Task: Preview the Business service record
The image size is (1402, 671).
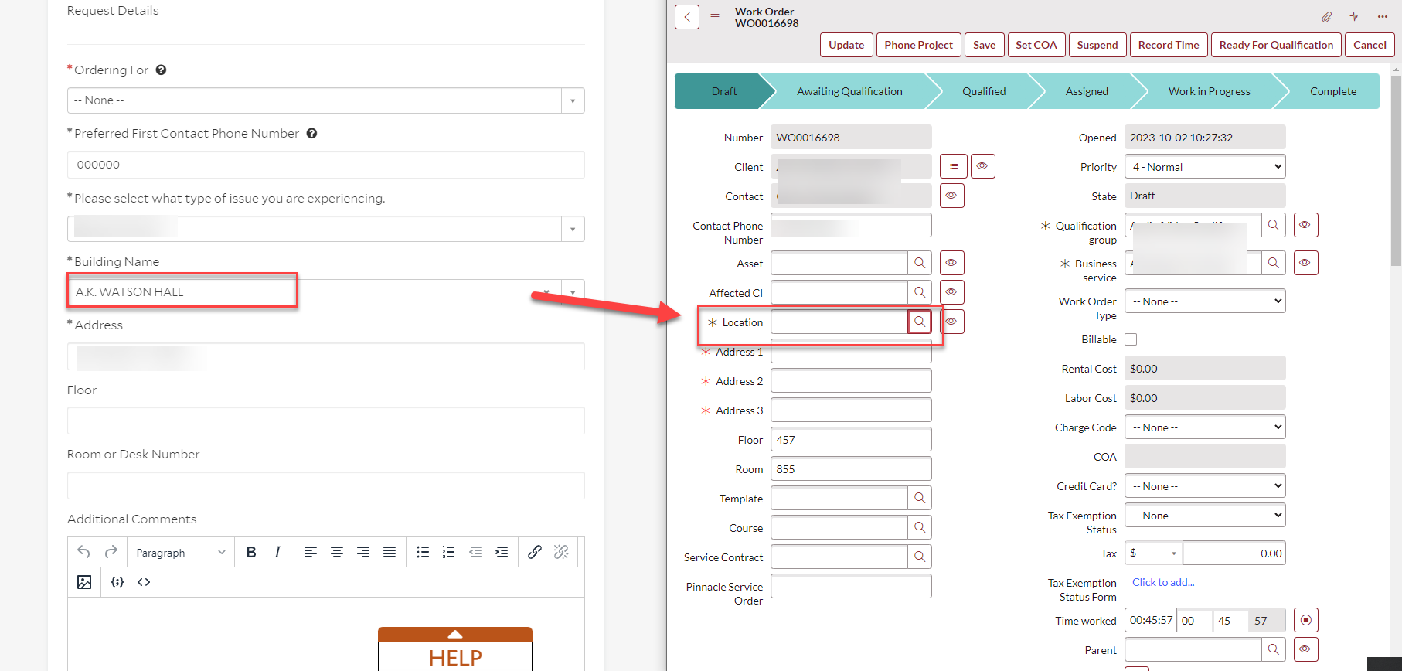Action: 1305,263
